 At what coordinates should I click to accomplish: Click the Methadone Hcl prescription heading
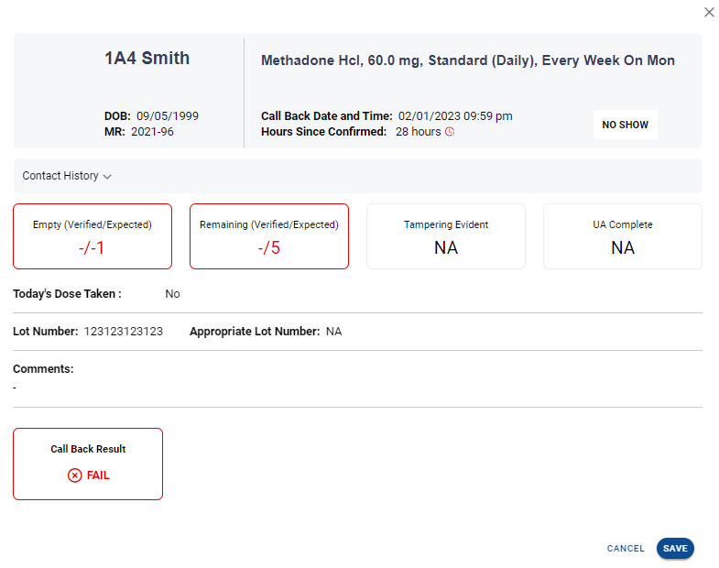click(x=468, y=60)
